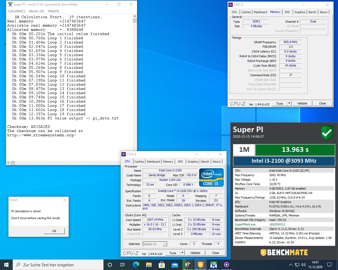
Task: Open the Mail app from the taskbar
Action: 175,265
